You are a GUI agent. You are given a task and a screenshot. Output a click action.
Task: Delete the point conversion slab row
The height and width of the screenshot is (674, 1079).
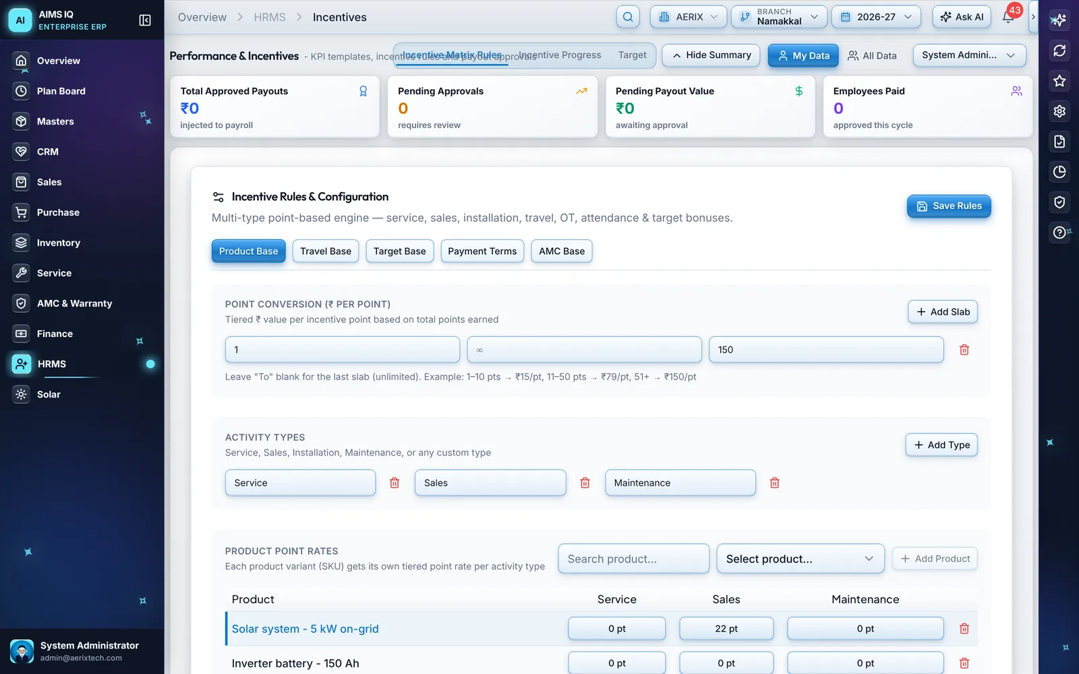coord(964,350)
